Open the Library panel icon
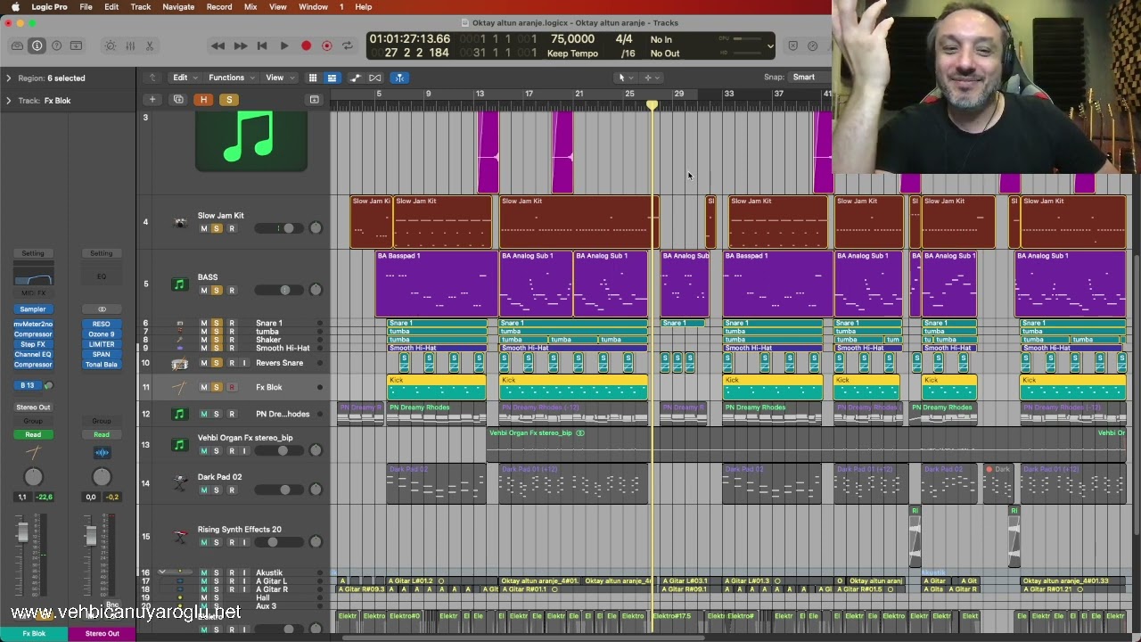The width and height of the screenshot is (1141, 642). pyautogui.click(x=17, y=45)
